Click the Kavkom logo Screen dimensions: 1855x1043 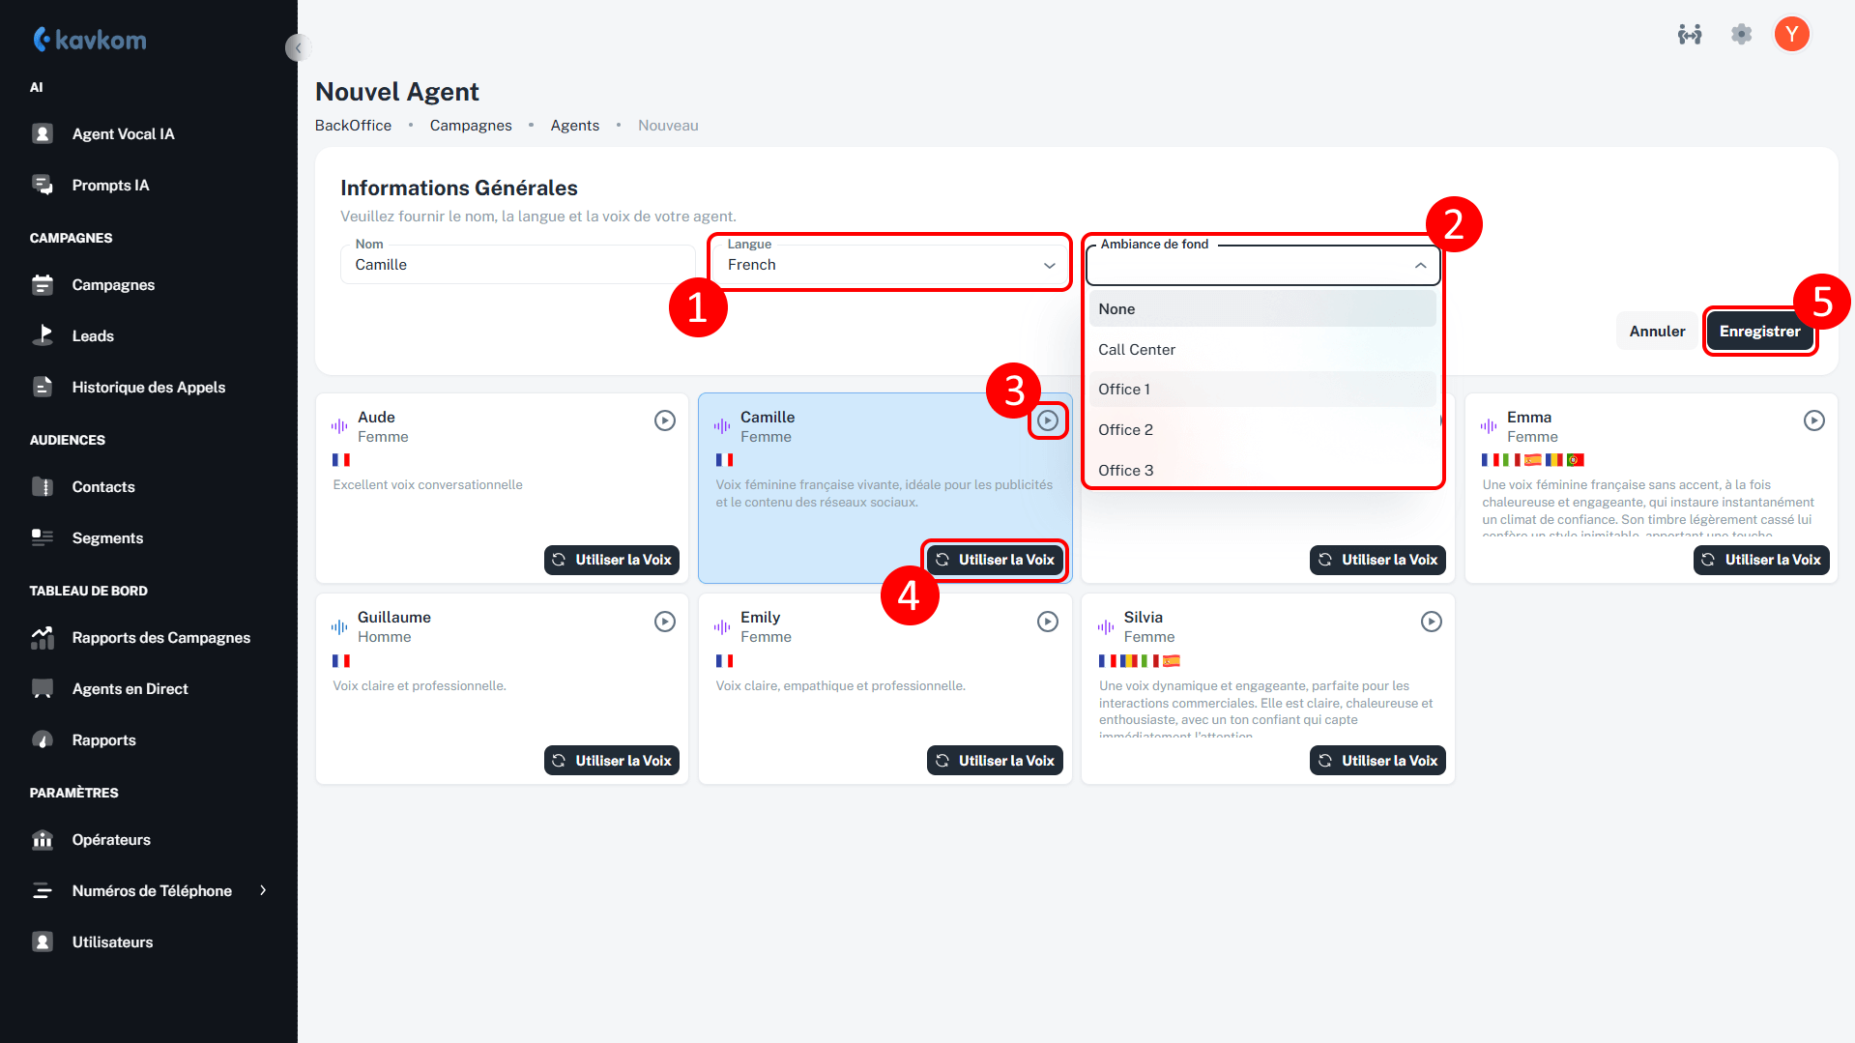pyautogui.click(x=90, y=40)
